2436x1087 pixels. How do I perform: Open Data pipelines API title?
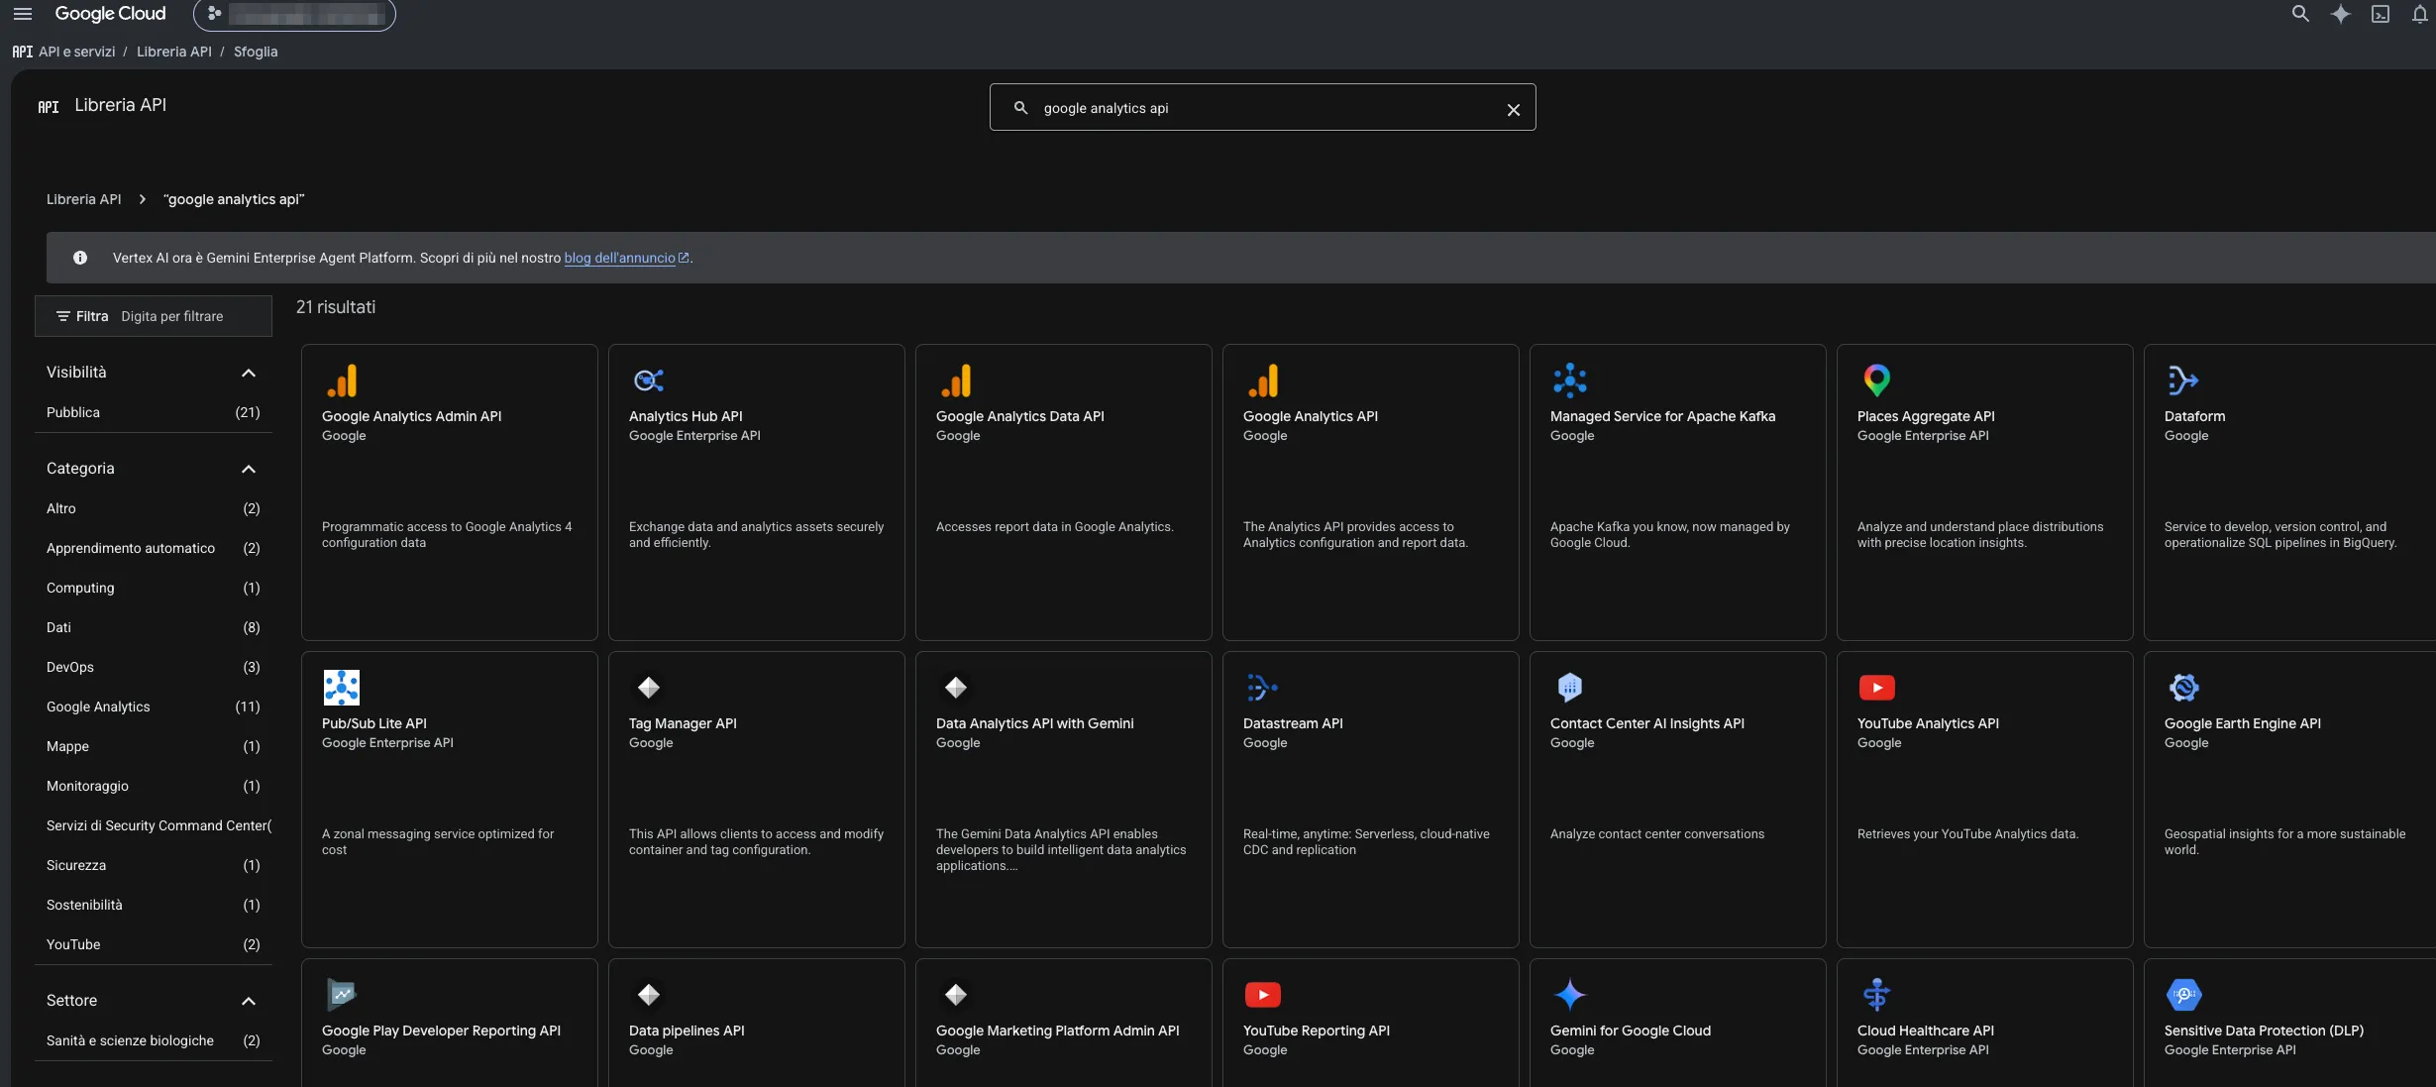click(x=687, y=1031)
